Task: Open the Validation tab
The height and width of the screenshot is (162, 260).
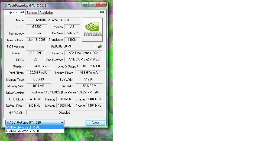Action: (47, 13)
